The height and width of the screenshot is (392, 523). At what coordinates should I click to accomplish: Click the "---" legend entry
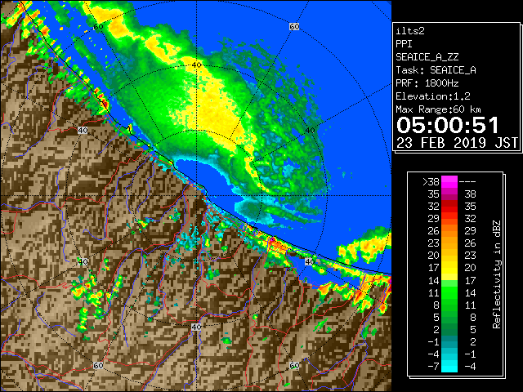467,182
